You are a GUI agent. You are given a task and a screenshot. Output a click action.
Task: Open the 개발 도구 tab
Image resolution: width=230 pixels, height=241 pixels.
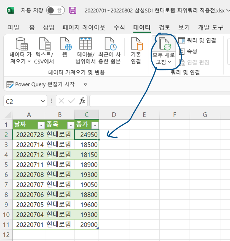(x=210, y=27)
